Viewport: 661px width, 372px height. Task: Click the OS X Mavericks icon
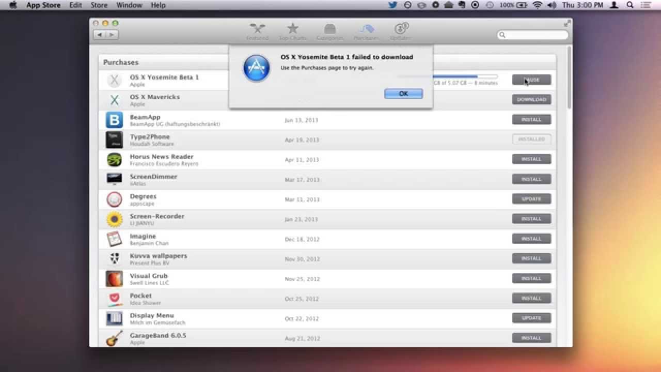114,100
